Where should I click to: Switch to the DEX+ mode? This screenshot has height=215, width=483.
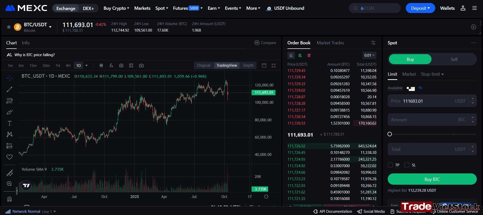click(x=88, y=8)
